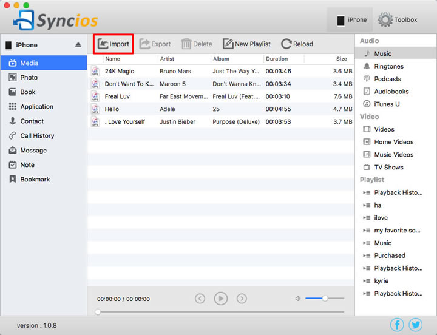The height and width of the screenshot is (335, 437).
Task: Select the 'Hello' song by Adele
Action: (x=221, y=109)
